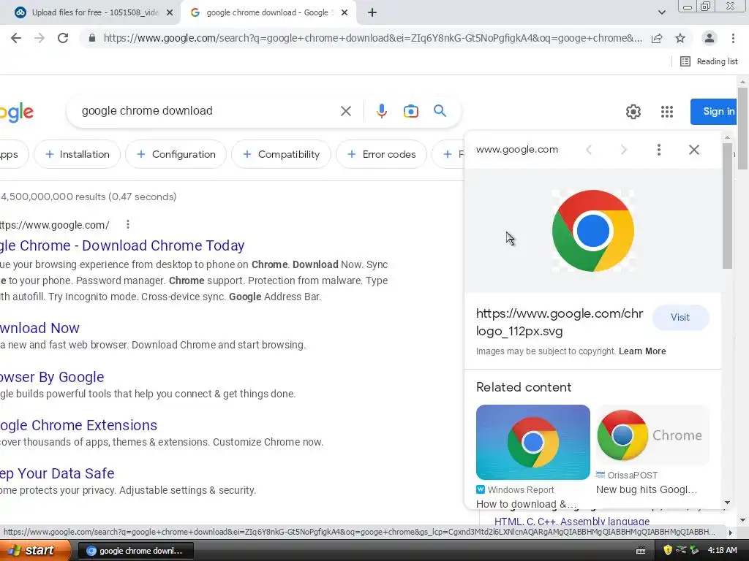Add Compatibility filter chip

(x=281, y=154)
